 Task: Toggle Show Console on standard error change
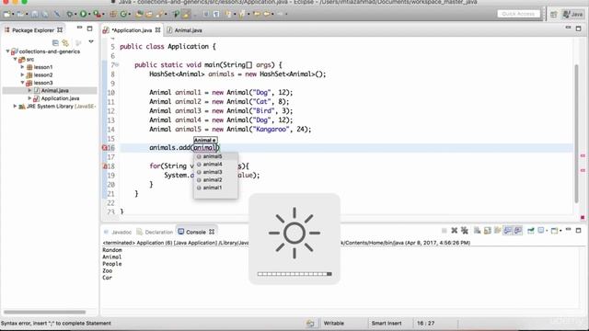coord(517,231)
